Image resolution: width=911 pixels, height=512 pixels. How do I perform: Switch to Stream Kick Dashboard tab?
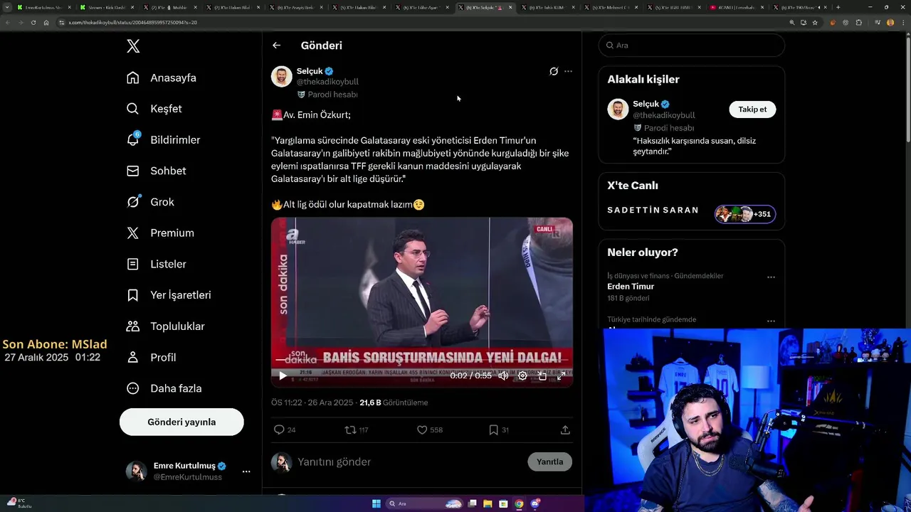tap(105, 7)
